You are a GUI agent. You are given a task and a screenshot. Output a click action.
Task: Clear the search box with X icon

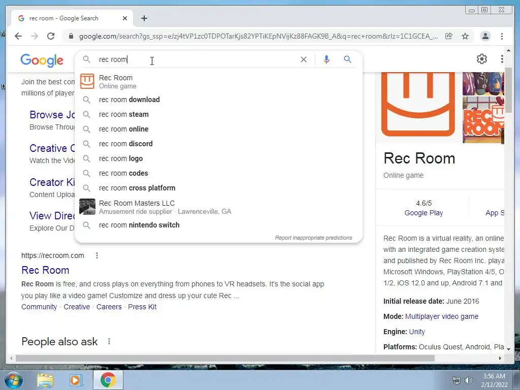click(x=304, y=59)
